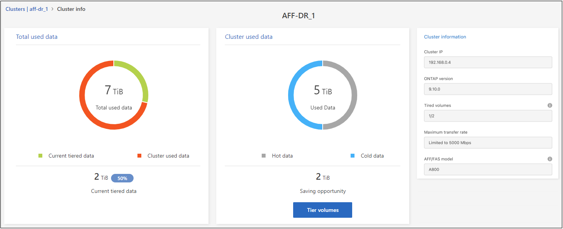Viewport: 563px width, 229px height.
Task: Select the ONTAP version field
Action: coord(488,89)
